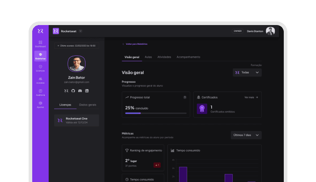316x182 pixels.
Task: Open the Últimos 7 dias period dropdown
Action: click(x=246, y=135)
